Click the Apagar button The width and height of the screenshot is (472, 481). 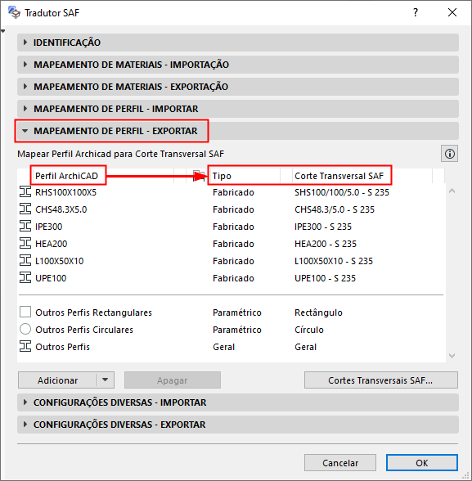coord(173,380)
